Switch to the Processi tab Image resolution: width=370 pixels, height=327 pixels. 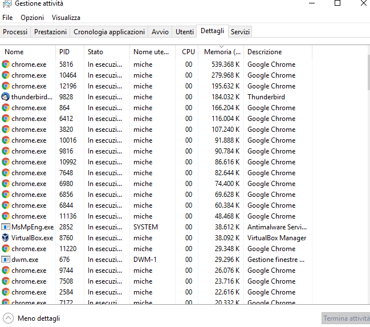[x=15, y=31]
